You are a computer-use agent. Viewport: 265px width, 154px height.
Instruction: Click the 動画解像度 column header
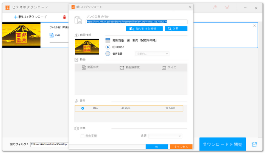(130, 67)
